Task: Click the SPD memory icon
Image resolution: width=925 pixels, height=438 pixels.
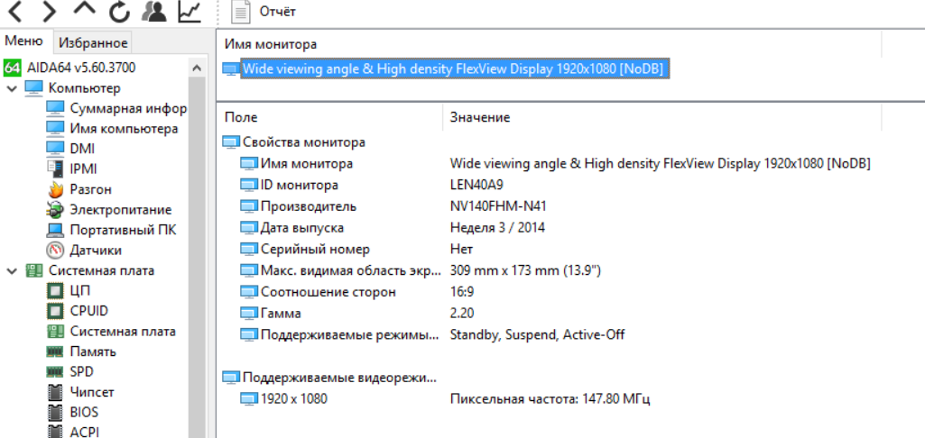Action: (x=55, y=372)
